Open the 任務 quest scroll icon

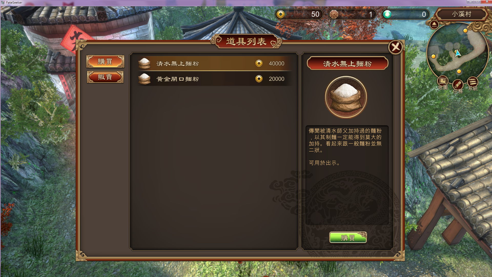(x=457, y=85)
